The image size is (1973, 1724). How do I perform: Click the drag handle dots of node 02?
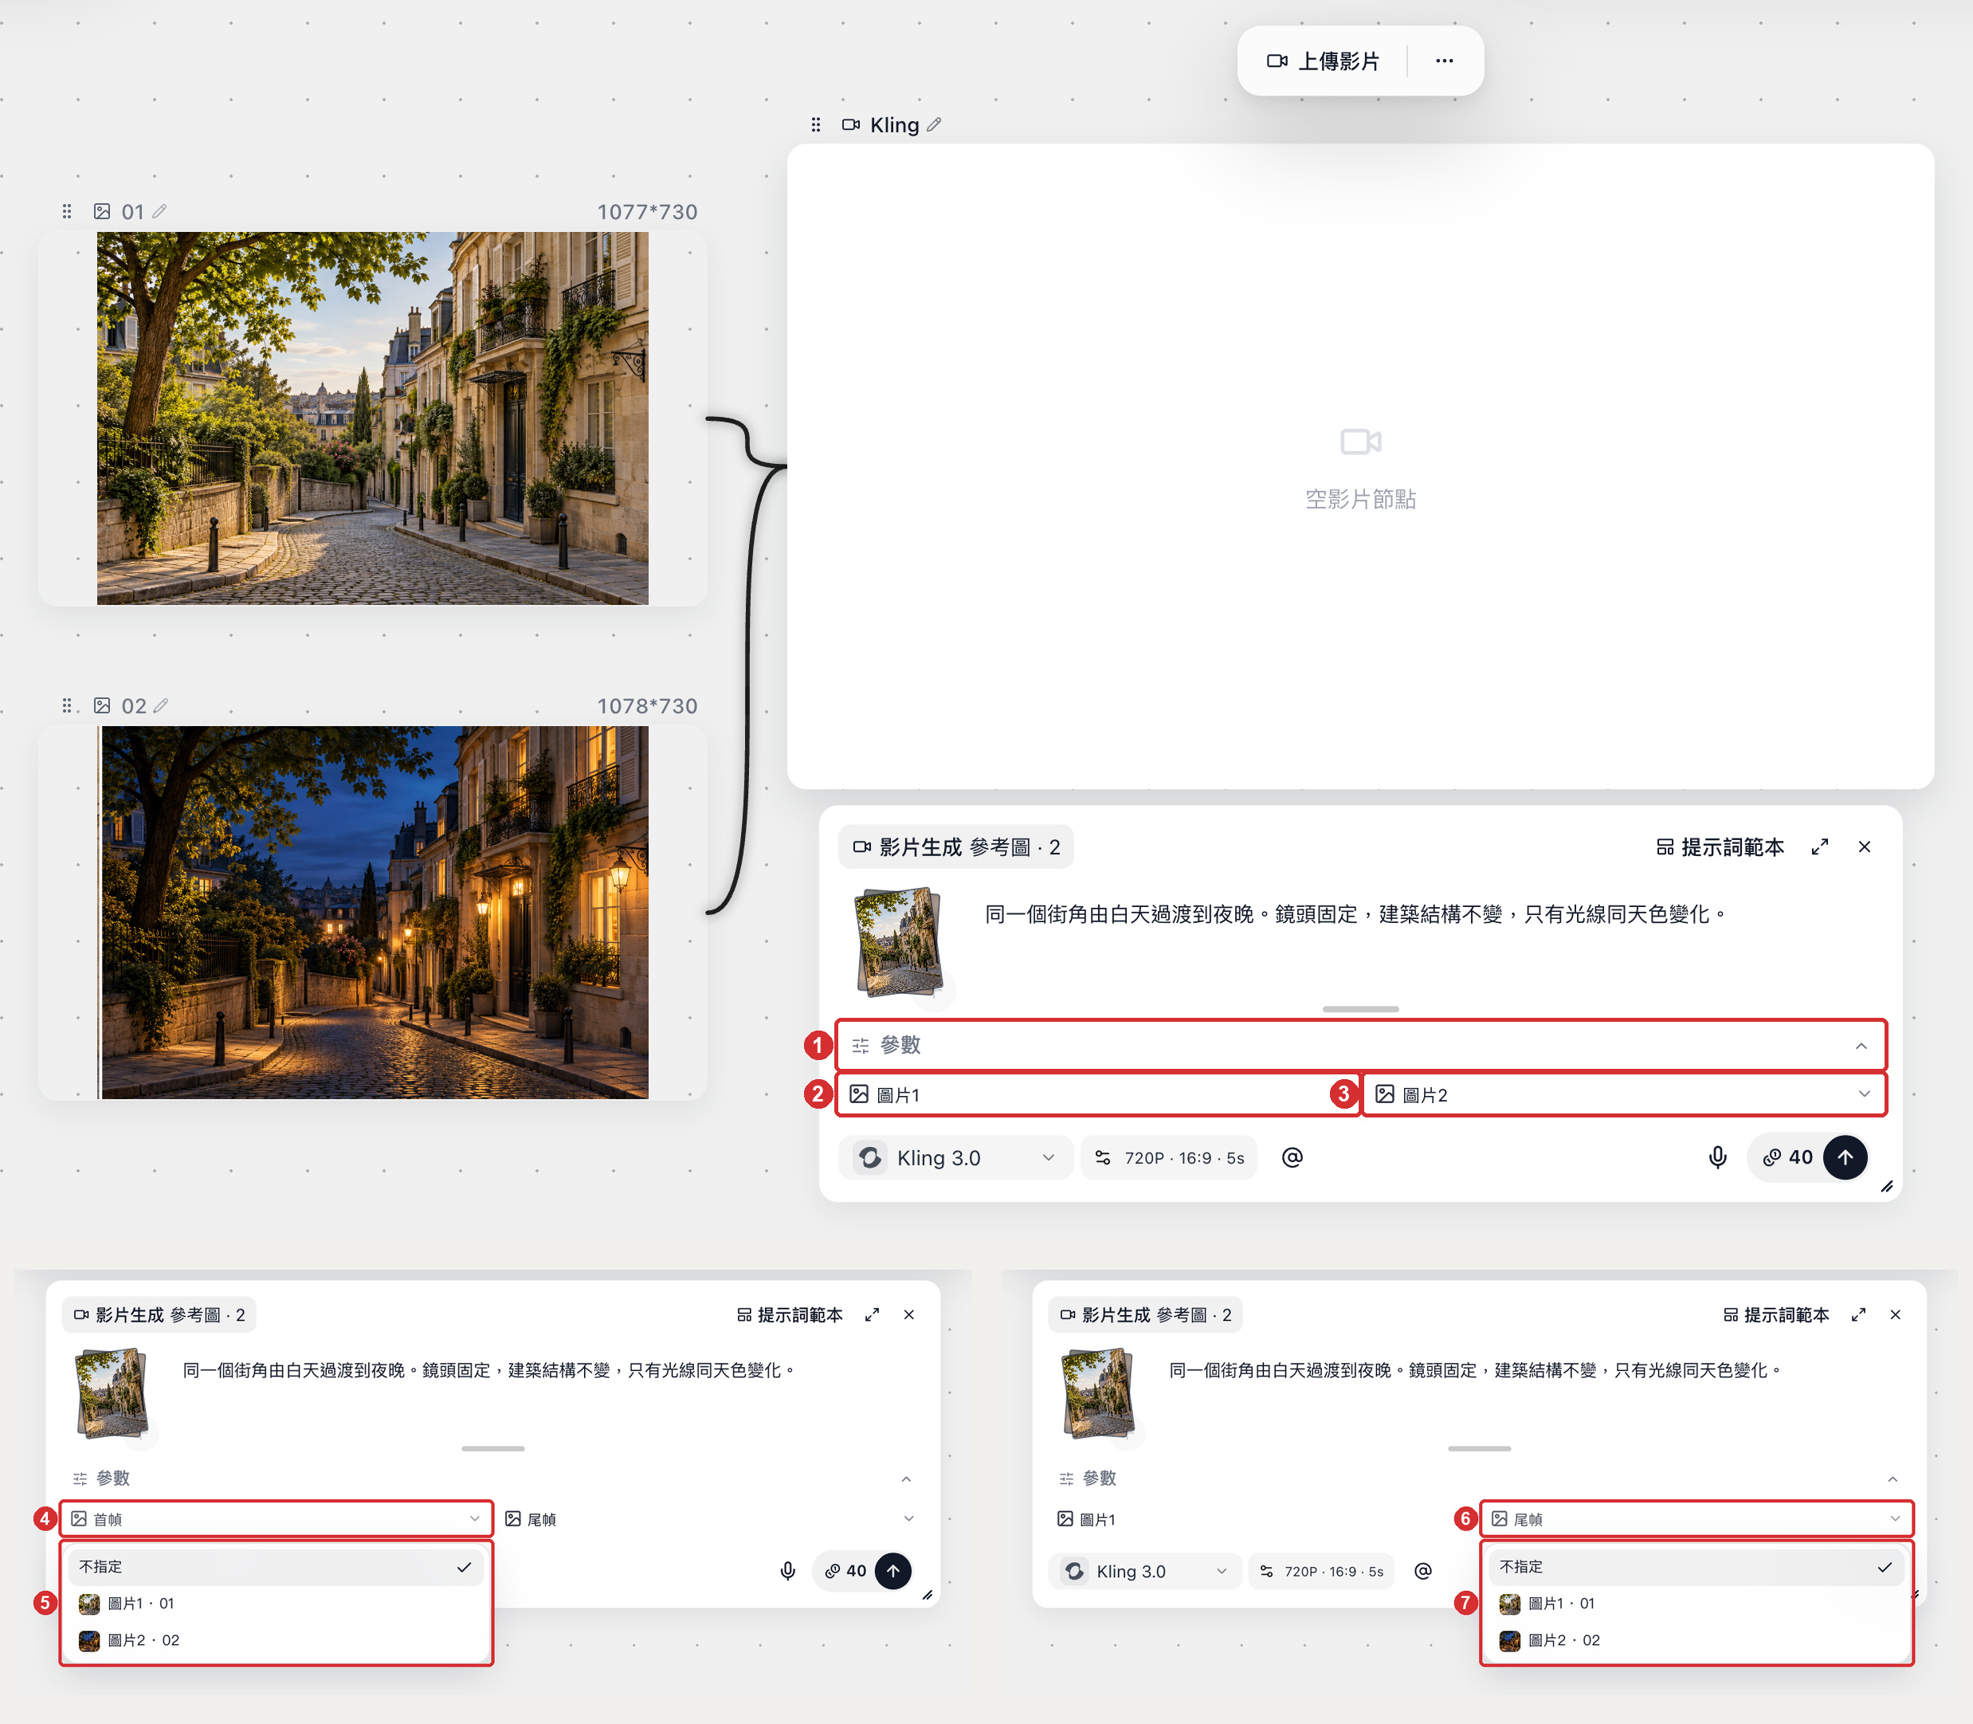coord(68,706)
